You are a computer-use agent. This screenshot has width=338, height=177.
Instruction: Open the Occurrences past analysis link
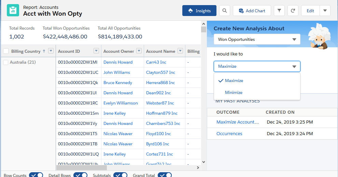tap(229, 134)
